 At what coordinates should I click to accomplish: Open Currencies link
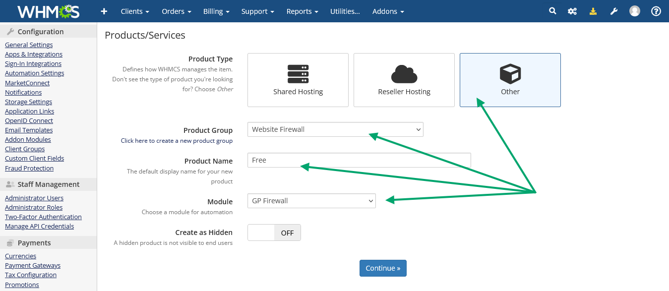tap(20, 256)
